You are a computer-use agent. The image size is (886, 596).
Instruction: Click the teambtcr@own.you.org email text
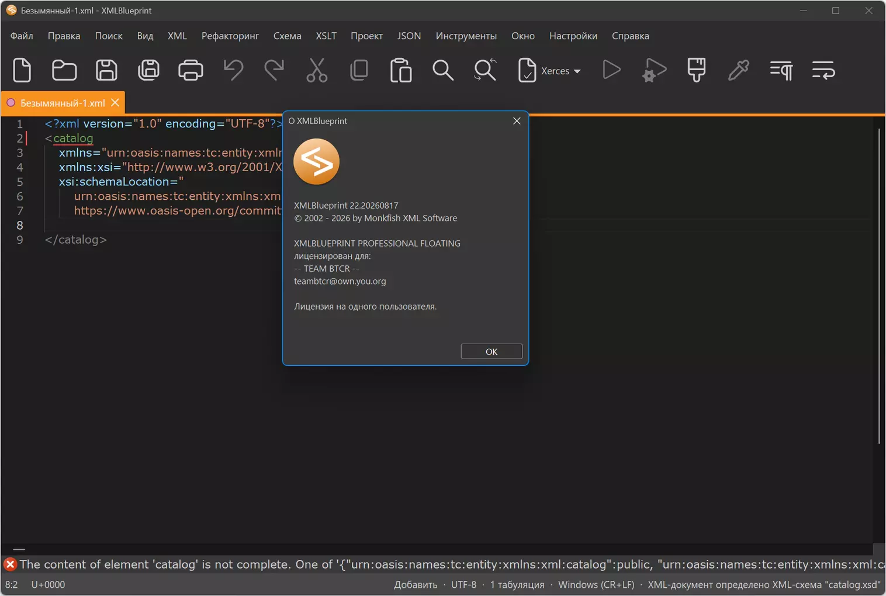click(x=340, y=282)
